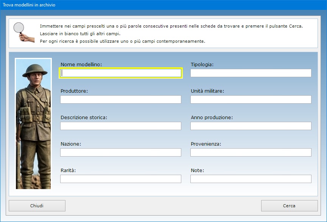Focus the Nome modellino input field
The width and height of the screenshot is (327, 222).
pos(121,73)
